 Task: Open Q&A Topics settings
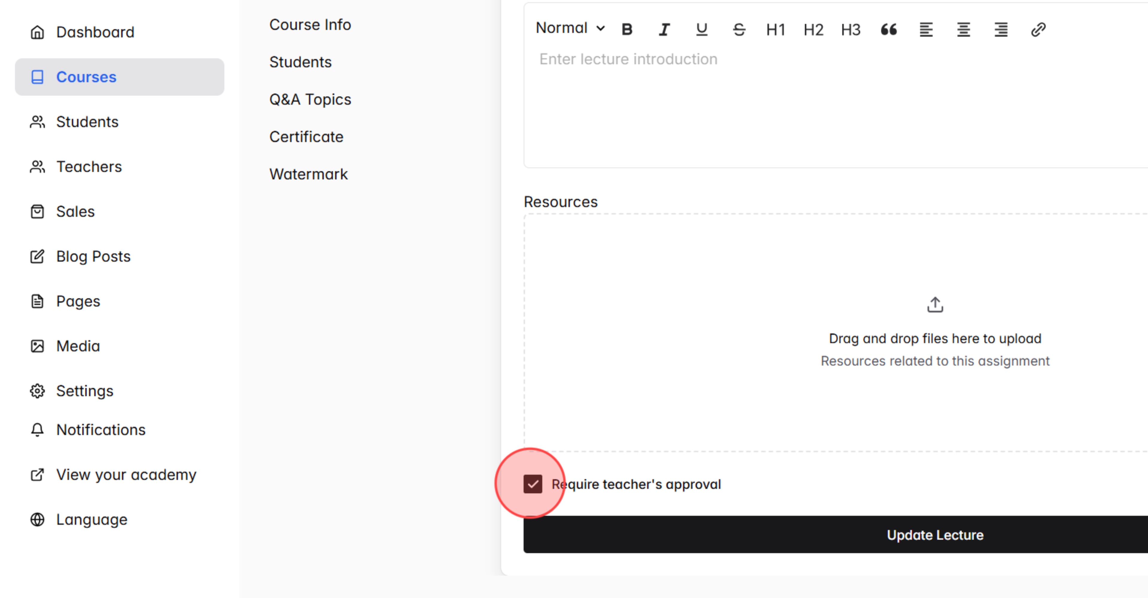coord(310,99)
